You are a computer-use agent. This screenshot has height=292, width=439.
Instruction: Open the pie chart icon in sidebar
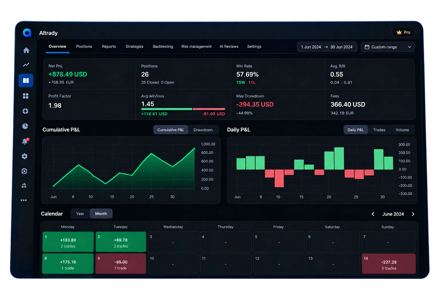pyautogui.click(x=25, y=126)
